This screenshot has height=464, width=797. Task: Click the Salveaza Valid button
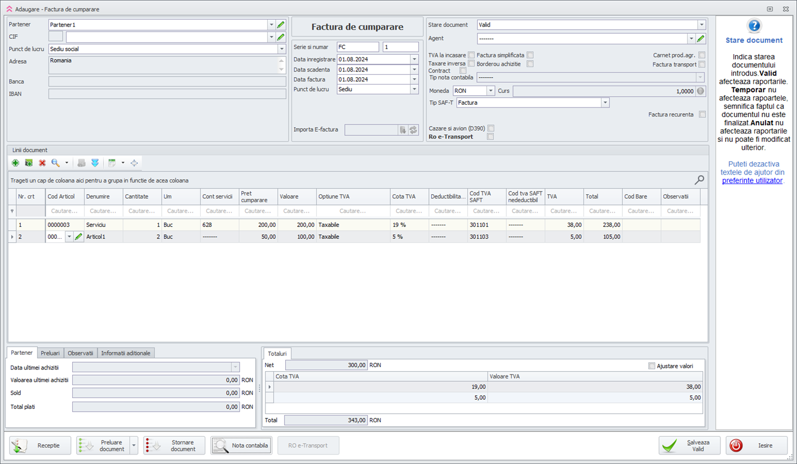(692, 445)
